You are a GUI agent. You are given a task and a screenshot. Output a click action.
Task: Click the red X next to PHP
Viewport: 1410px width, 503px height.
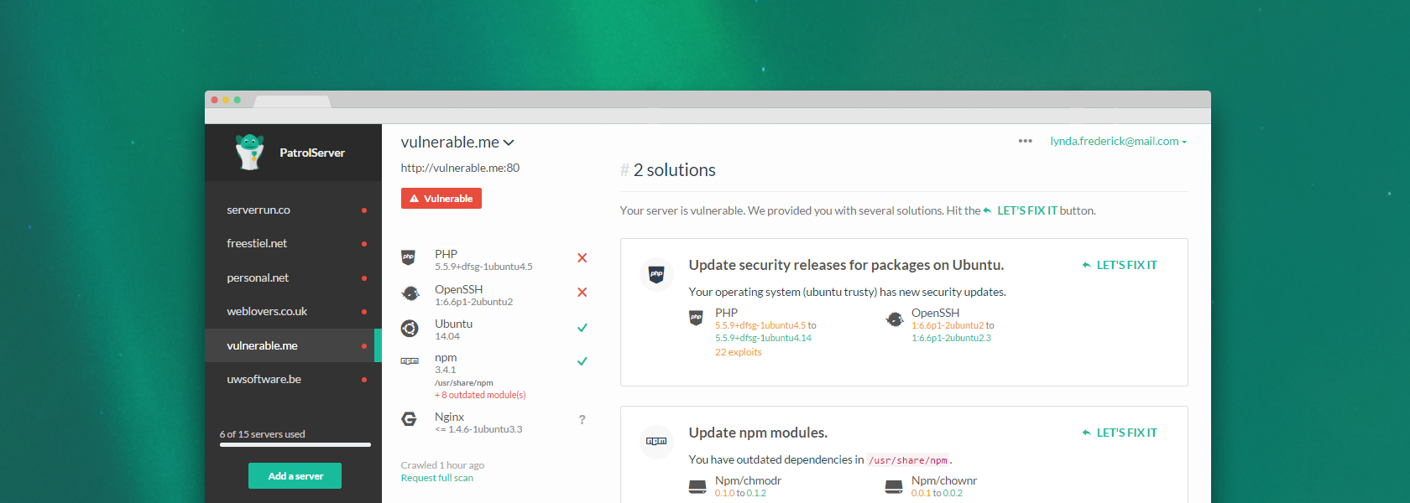(582, 258)
